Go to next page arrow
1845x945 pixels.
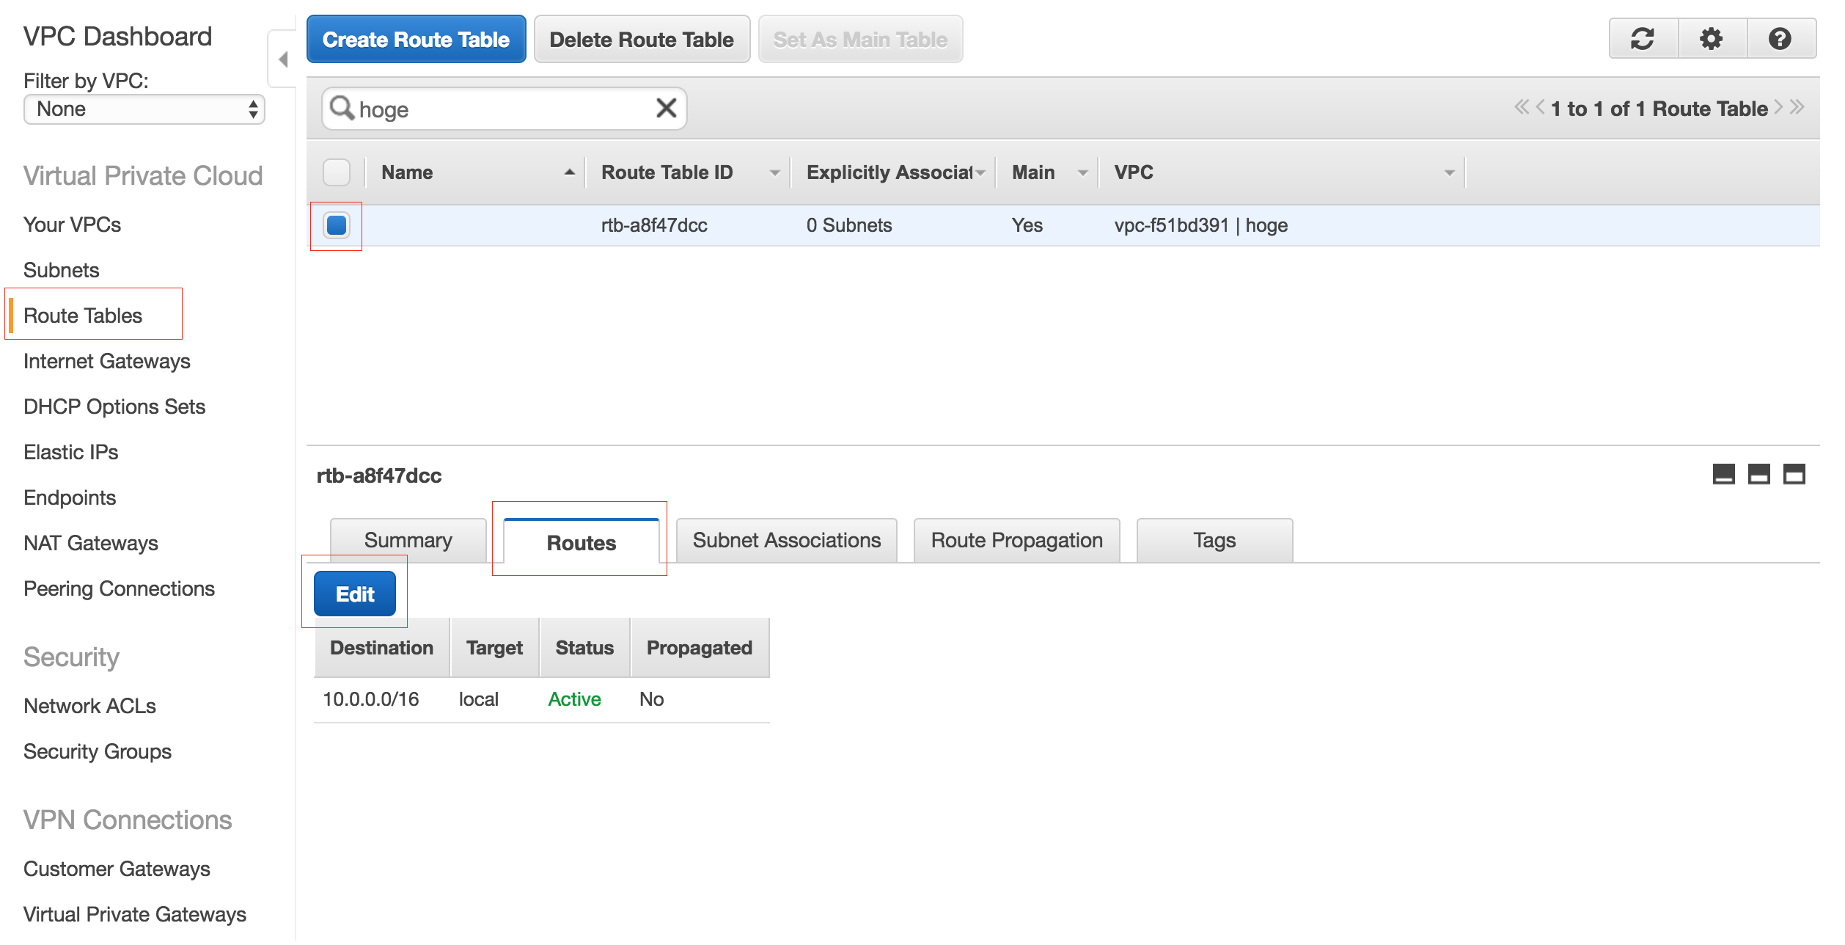point(1778,108)
